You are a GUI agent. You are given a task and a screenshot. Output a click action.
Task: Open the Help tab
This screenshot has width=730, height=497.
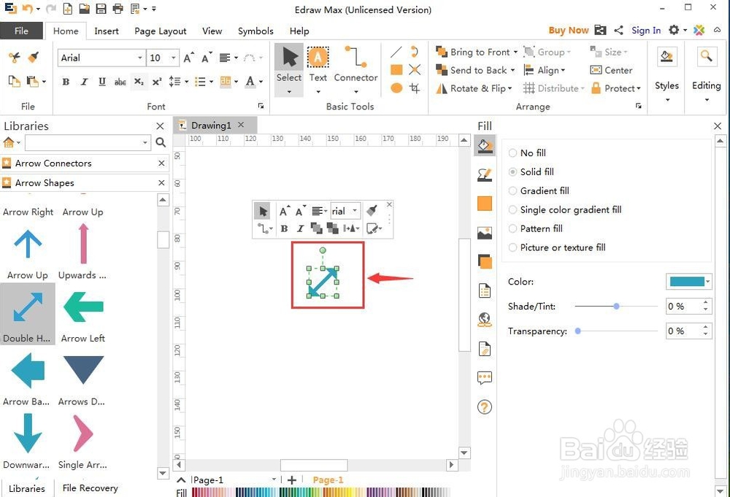tap(299, 31)
